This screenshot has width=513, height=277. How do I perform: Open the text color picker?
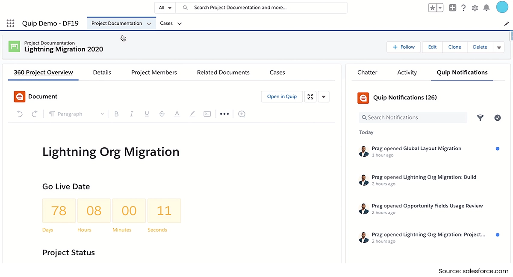tap(177, 114)
